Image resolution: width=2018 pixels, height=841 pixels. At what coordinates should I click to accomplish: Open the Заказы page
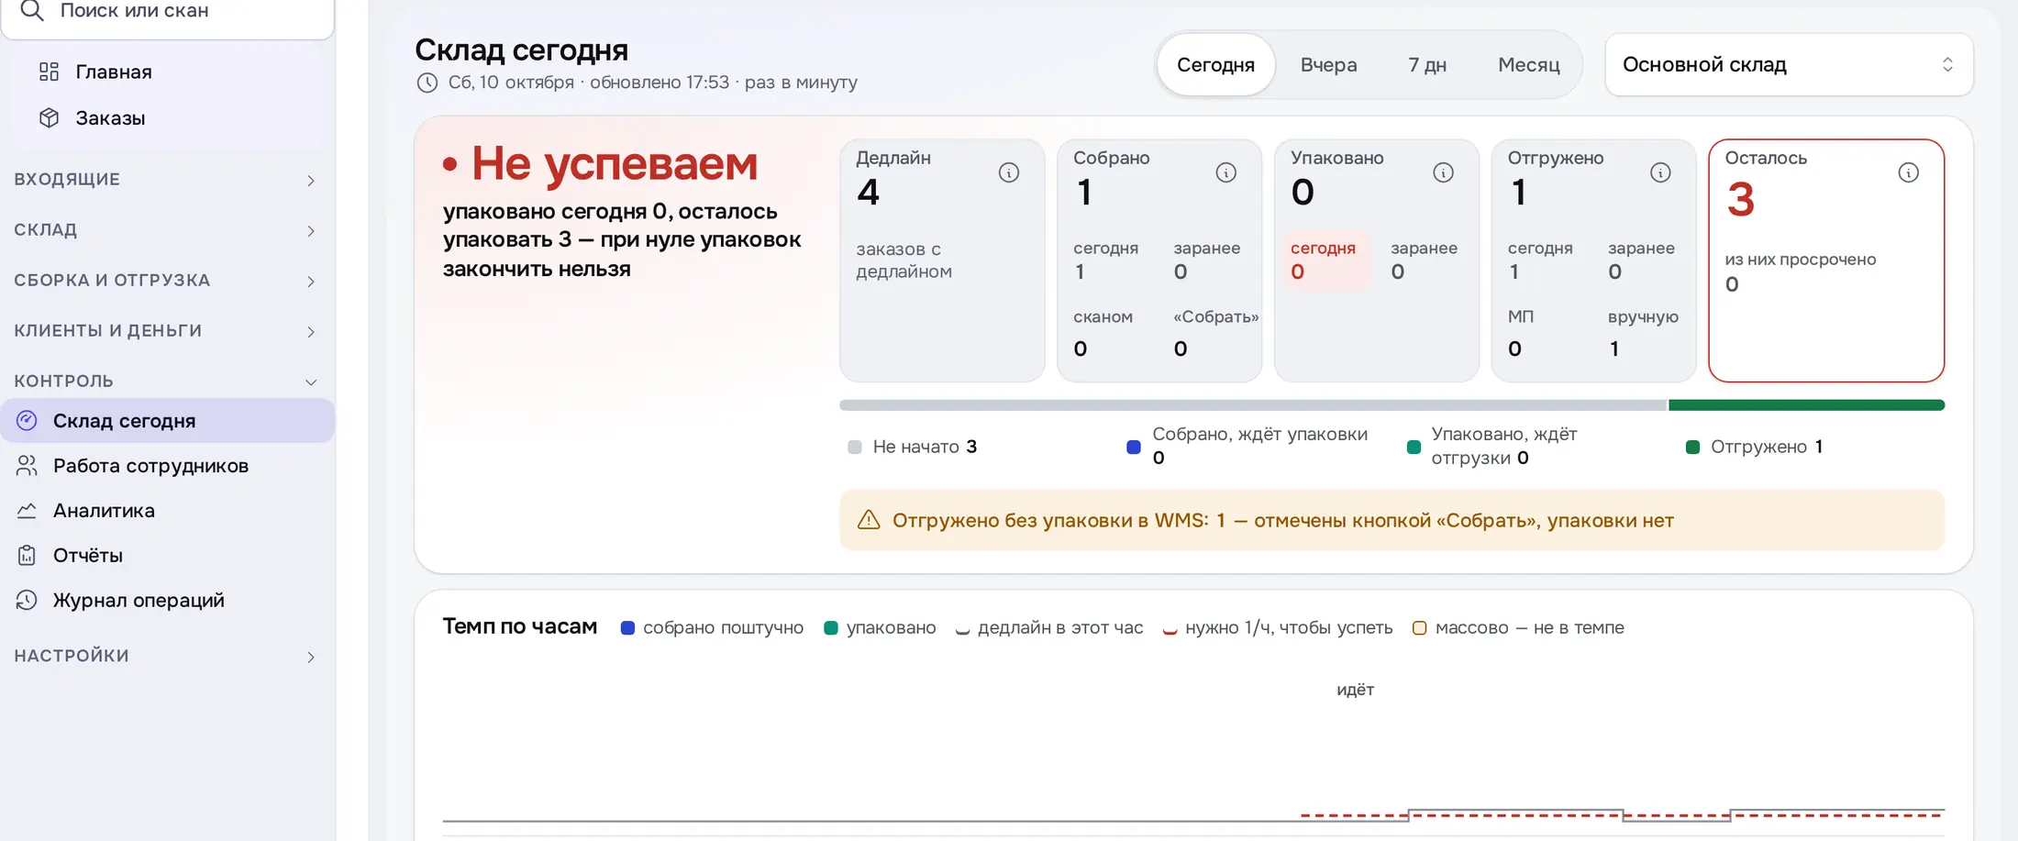pyautogui.click(x=167, y=117)
